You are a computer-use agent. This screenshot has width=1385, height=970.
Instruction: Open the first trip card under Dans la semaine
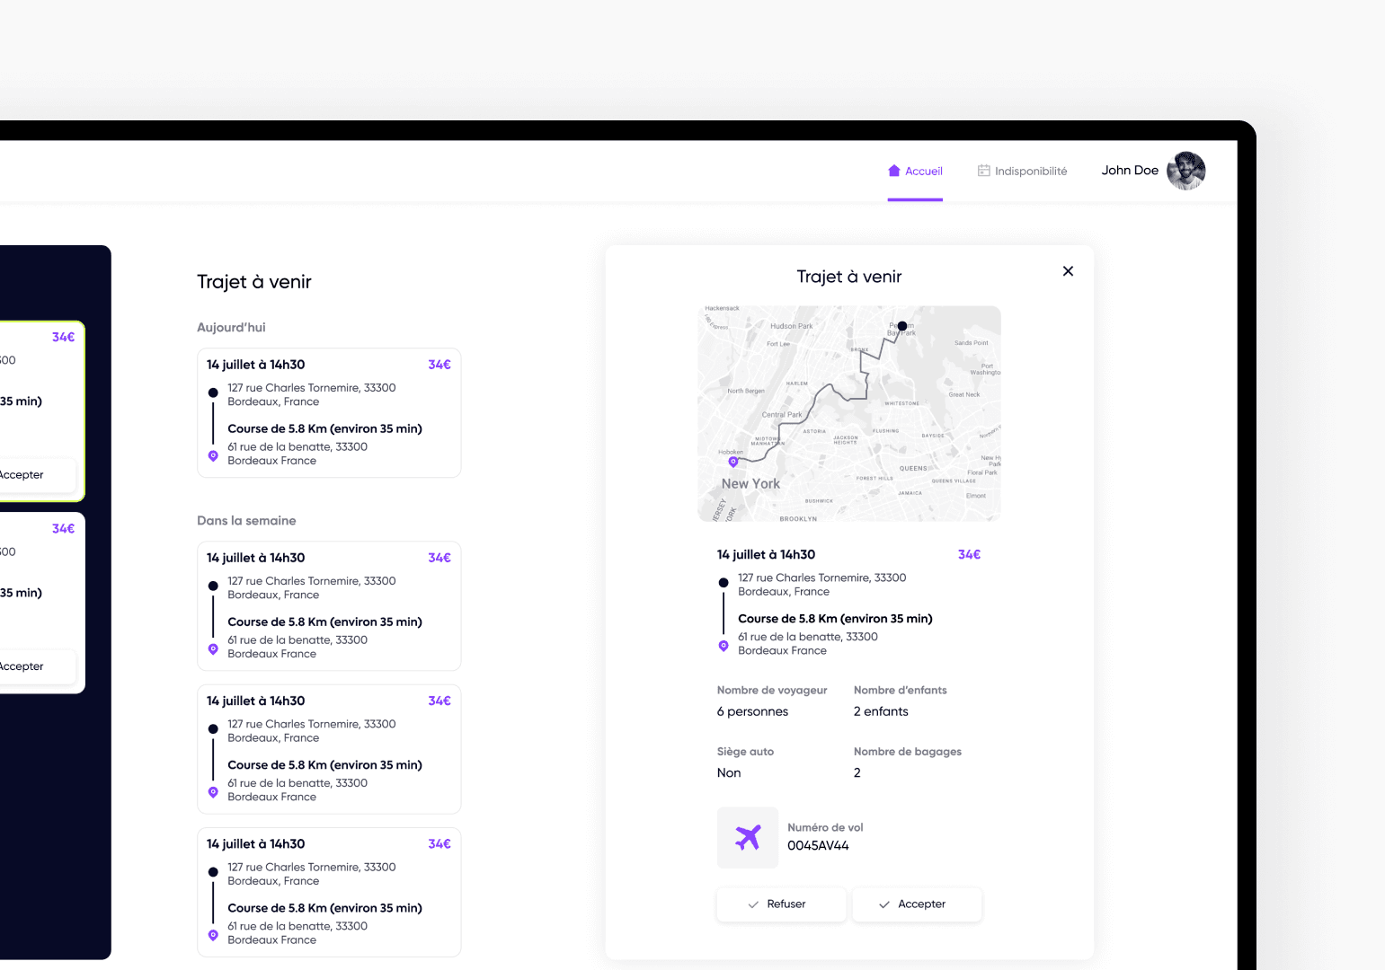coord(329,606)
